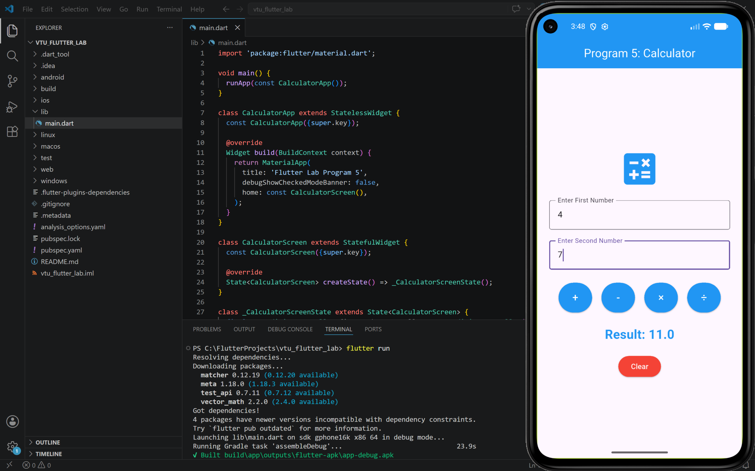Image resolution: width=755 pixels, height=471 pixels.
Task: Open pubspec.lock file
Action: pyautogui.click(x=104, y=238)
